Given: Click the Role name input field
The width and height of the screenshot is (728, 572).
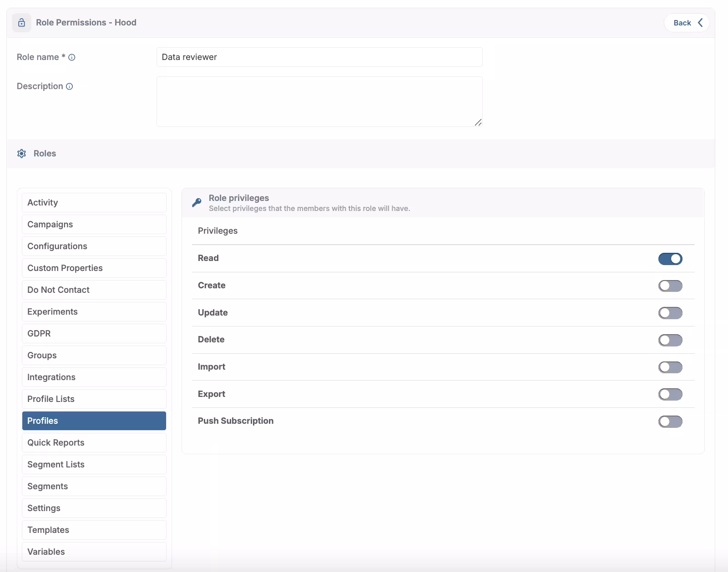Looking at the screenshot, I should tap(318, 57).
